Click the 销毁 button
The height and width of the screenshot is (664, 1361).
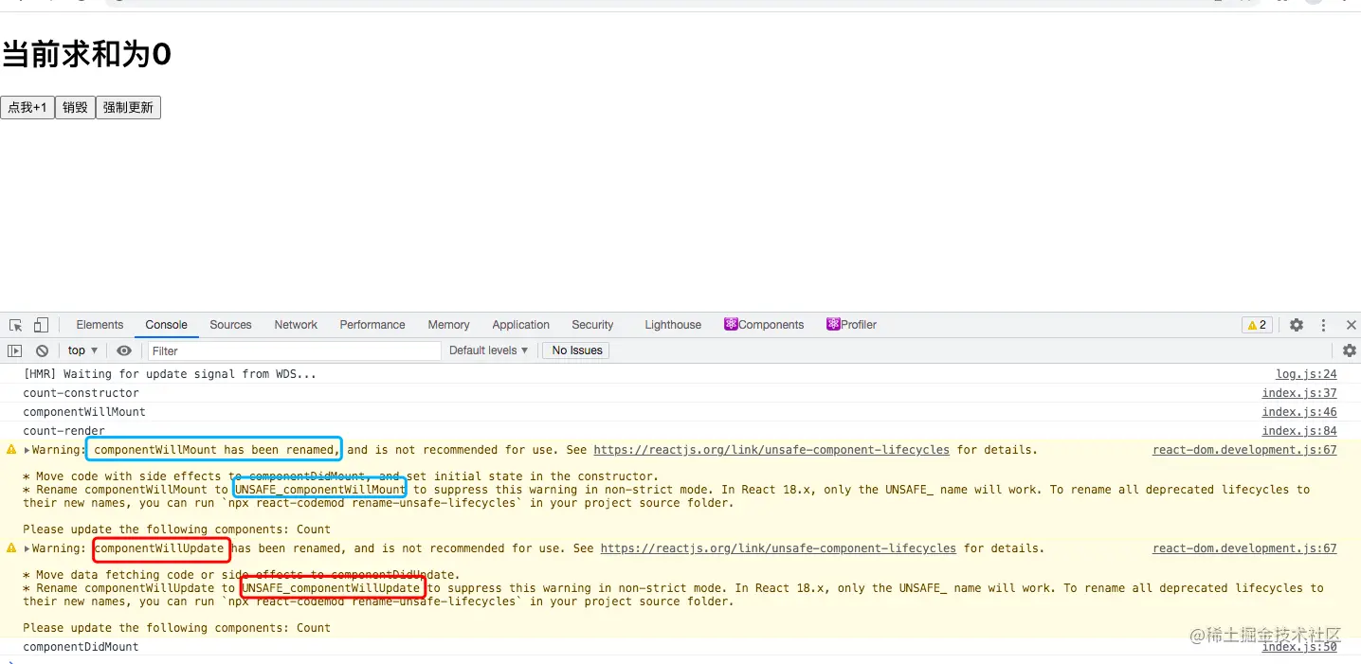75,108
